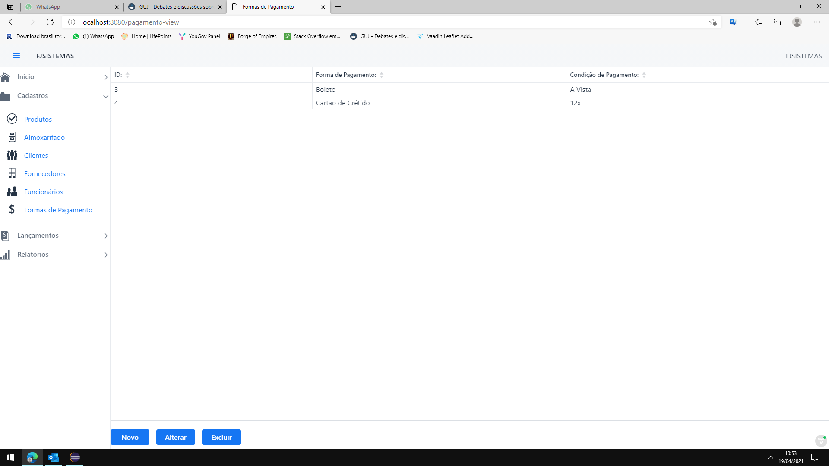Click the Novo button

pos(130,437)
